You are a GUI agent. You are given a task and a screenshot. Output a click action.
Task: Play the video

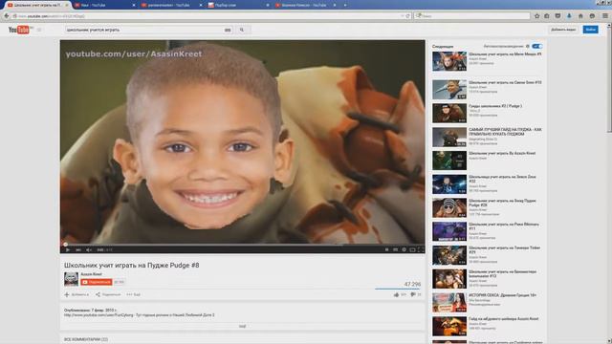coord(68,249)
